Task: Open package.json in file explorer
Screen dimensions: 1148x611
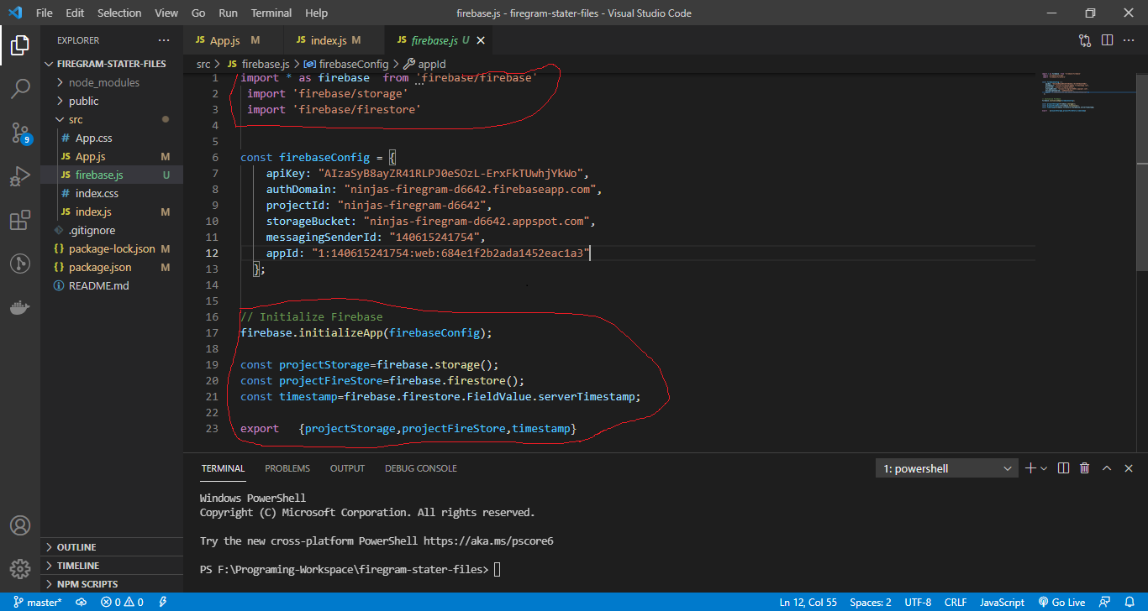Action: [112, 267]
